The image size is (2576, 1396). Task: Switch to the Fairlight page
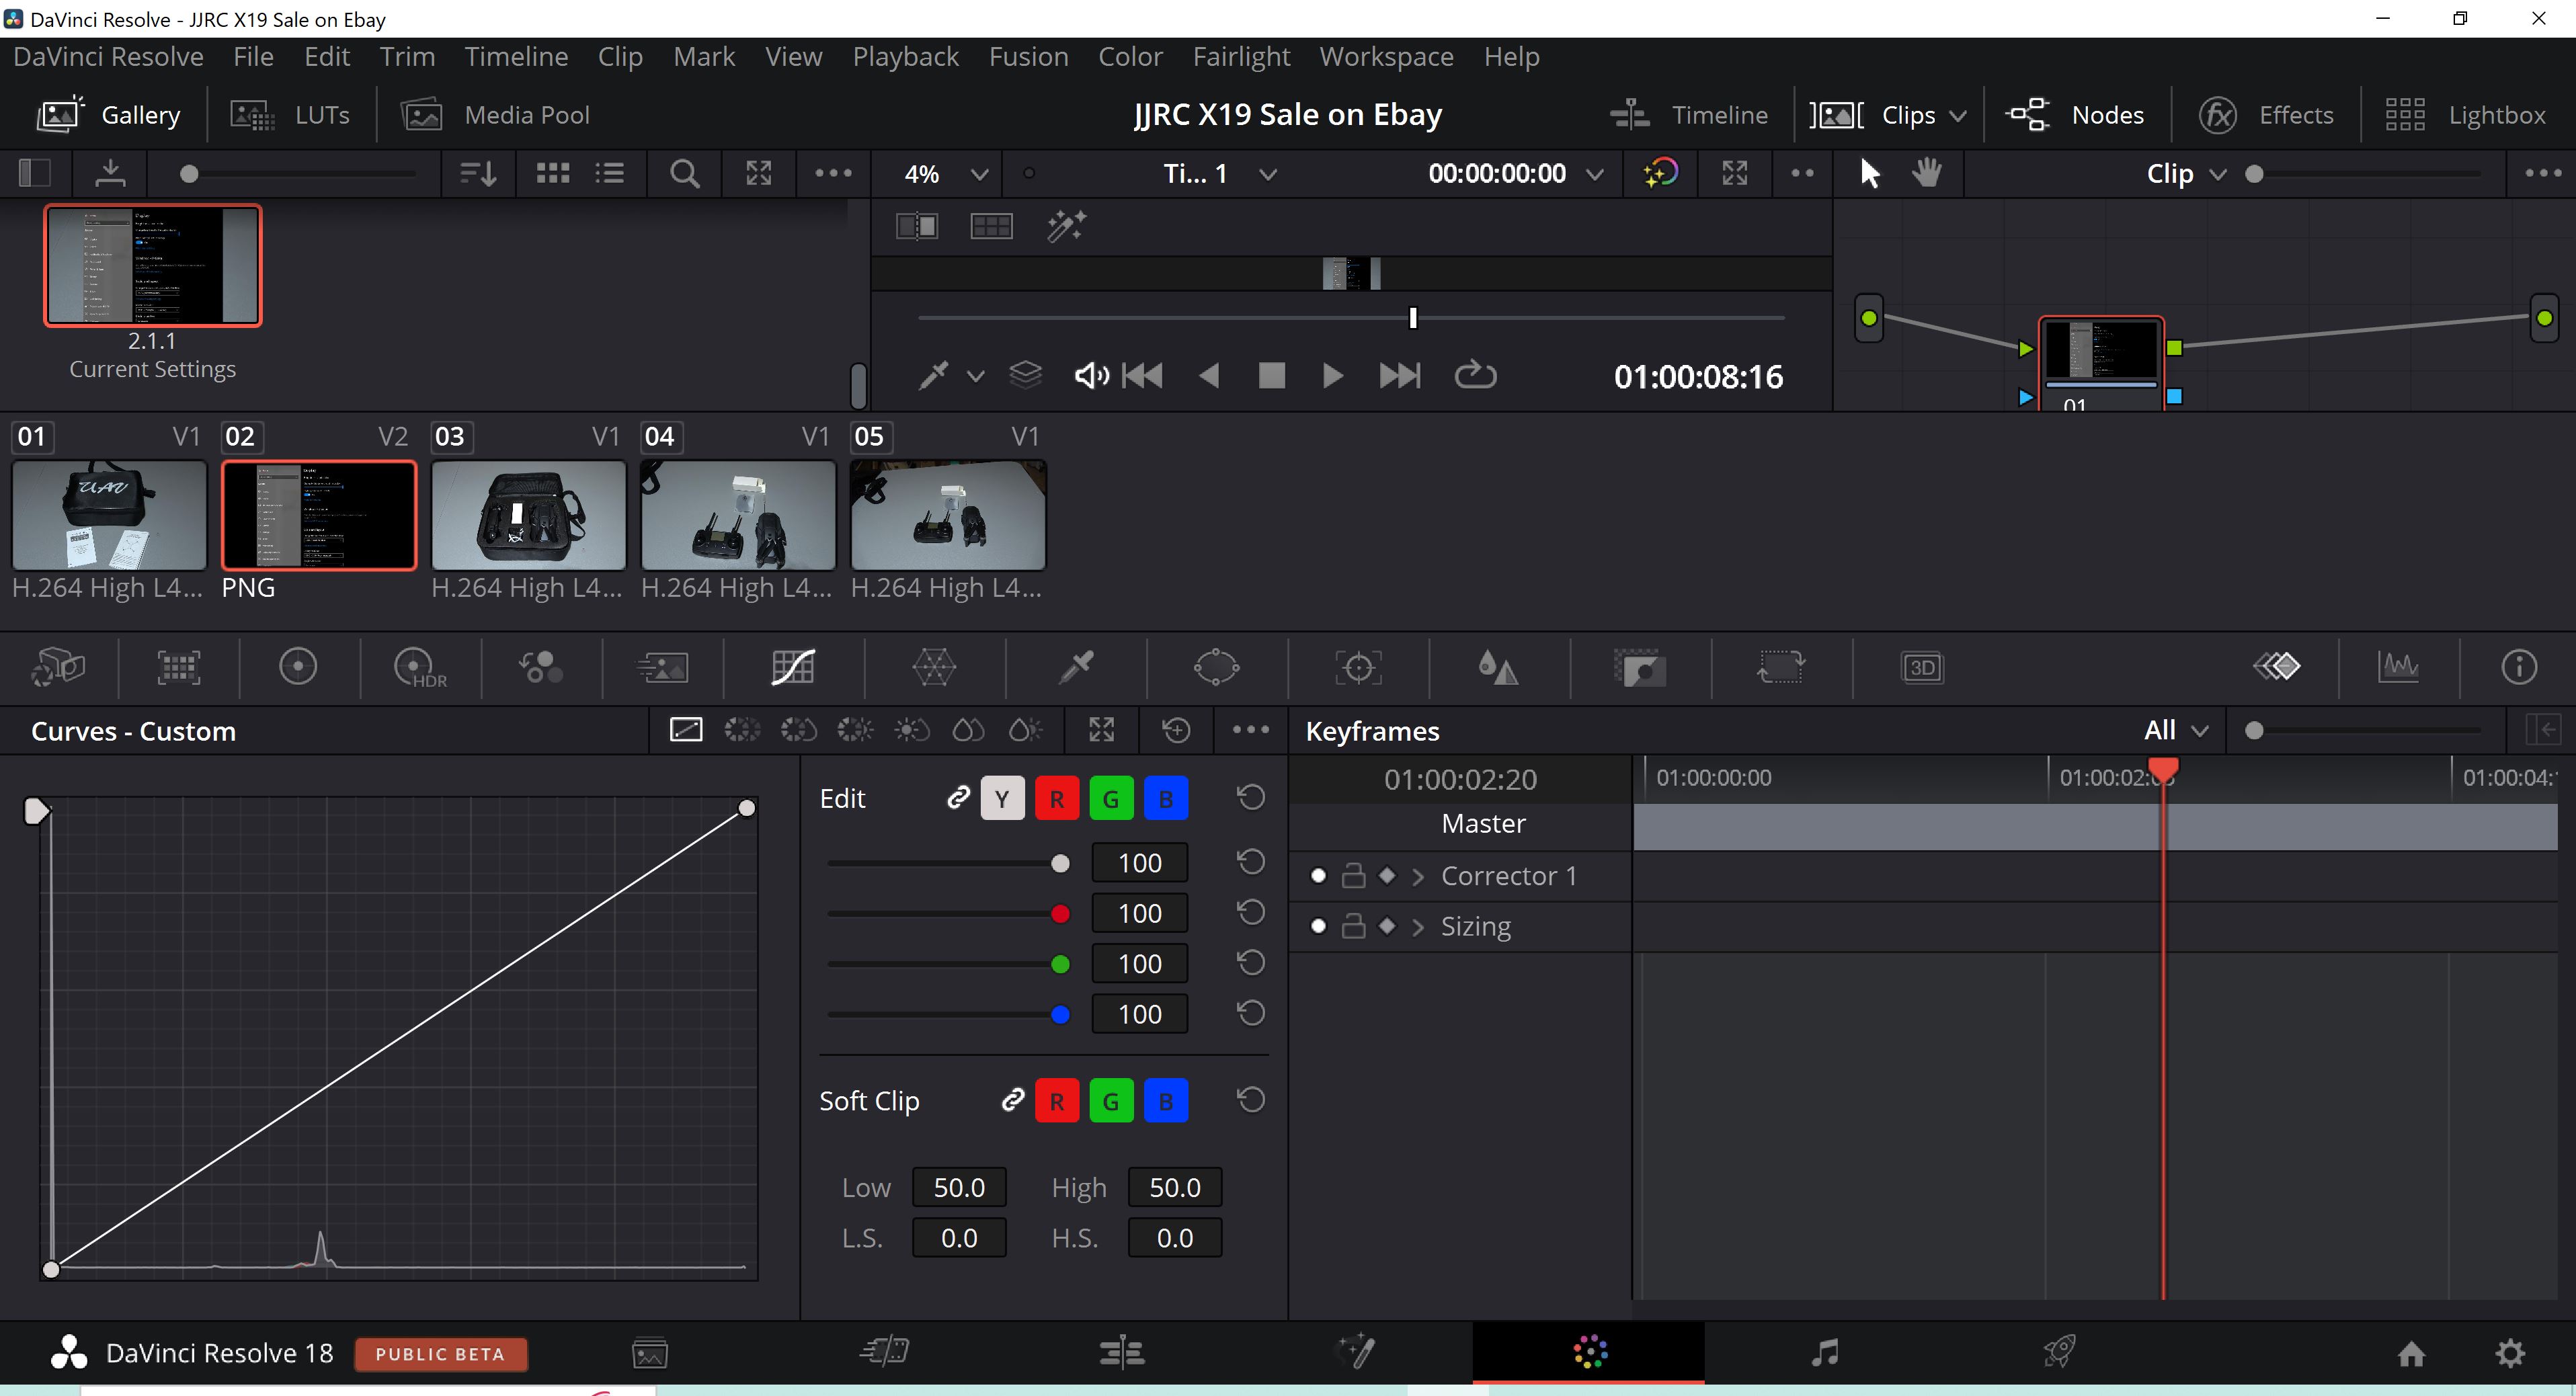click(1825, 1353)
